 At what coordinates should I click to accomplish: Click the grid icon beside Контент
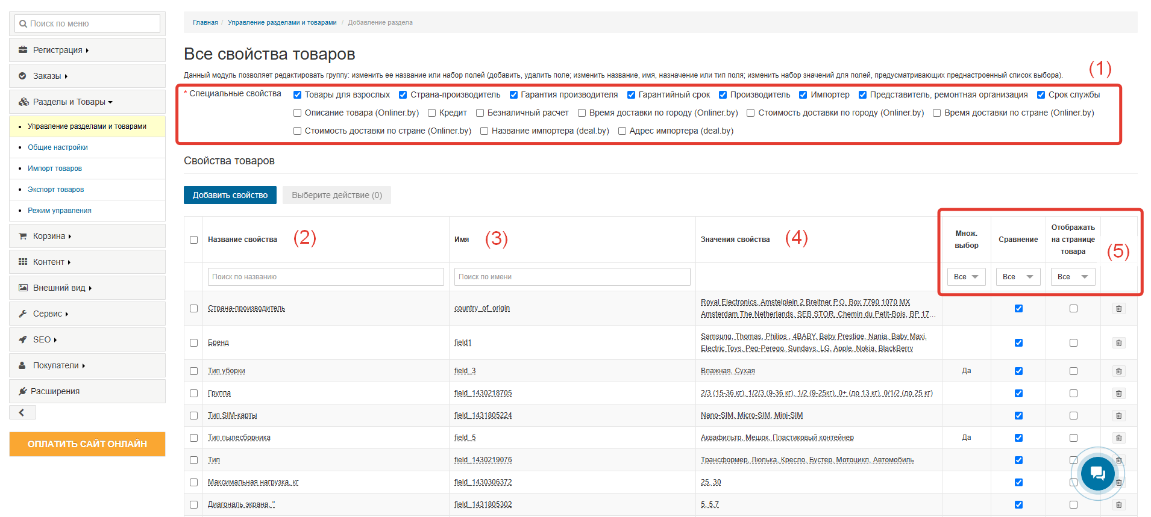23,262
